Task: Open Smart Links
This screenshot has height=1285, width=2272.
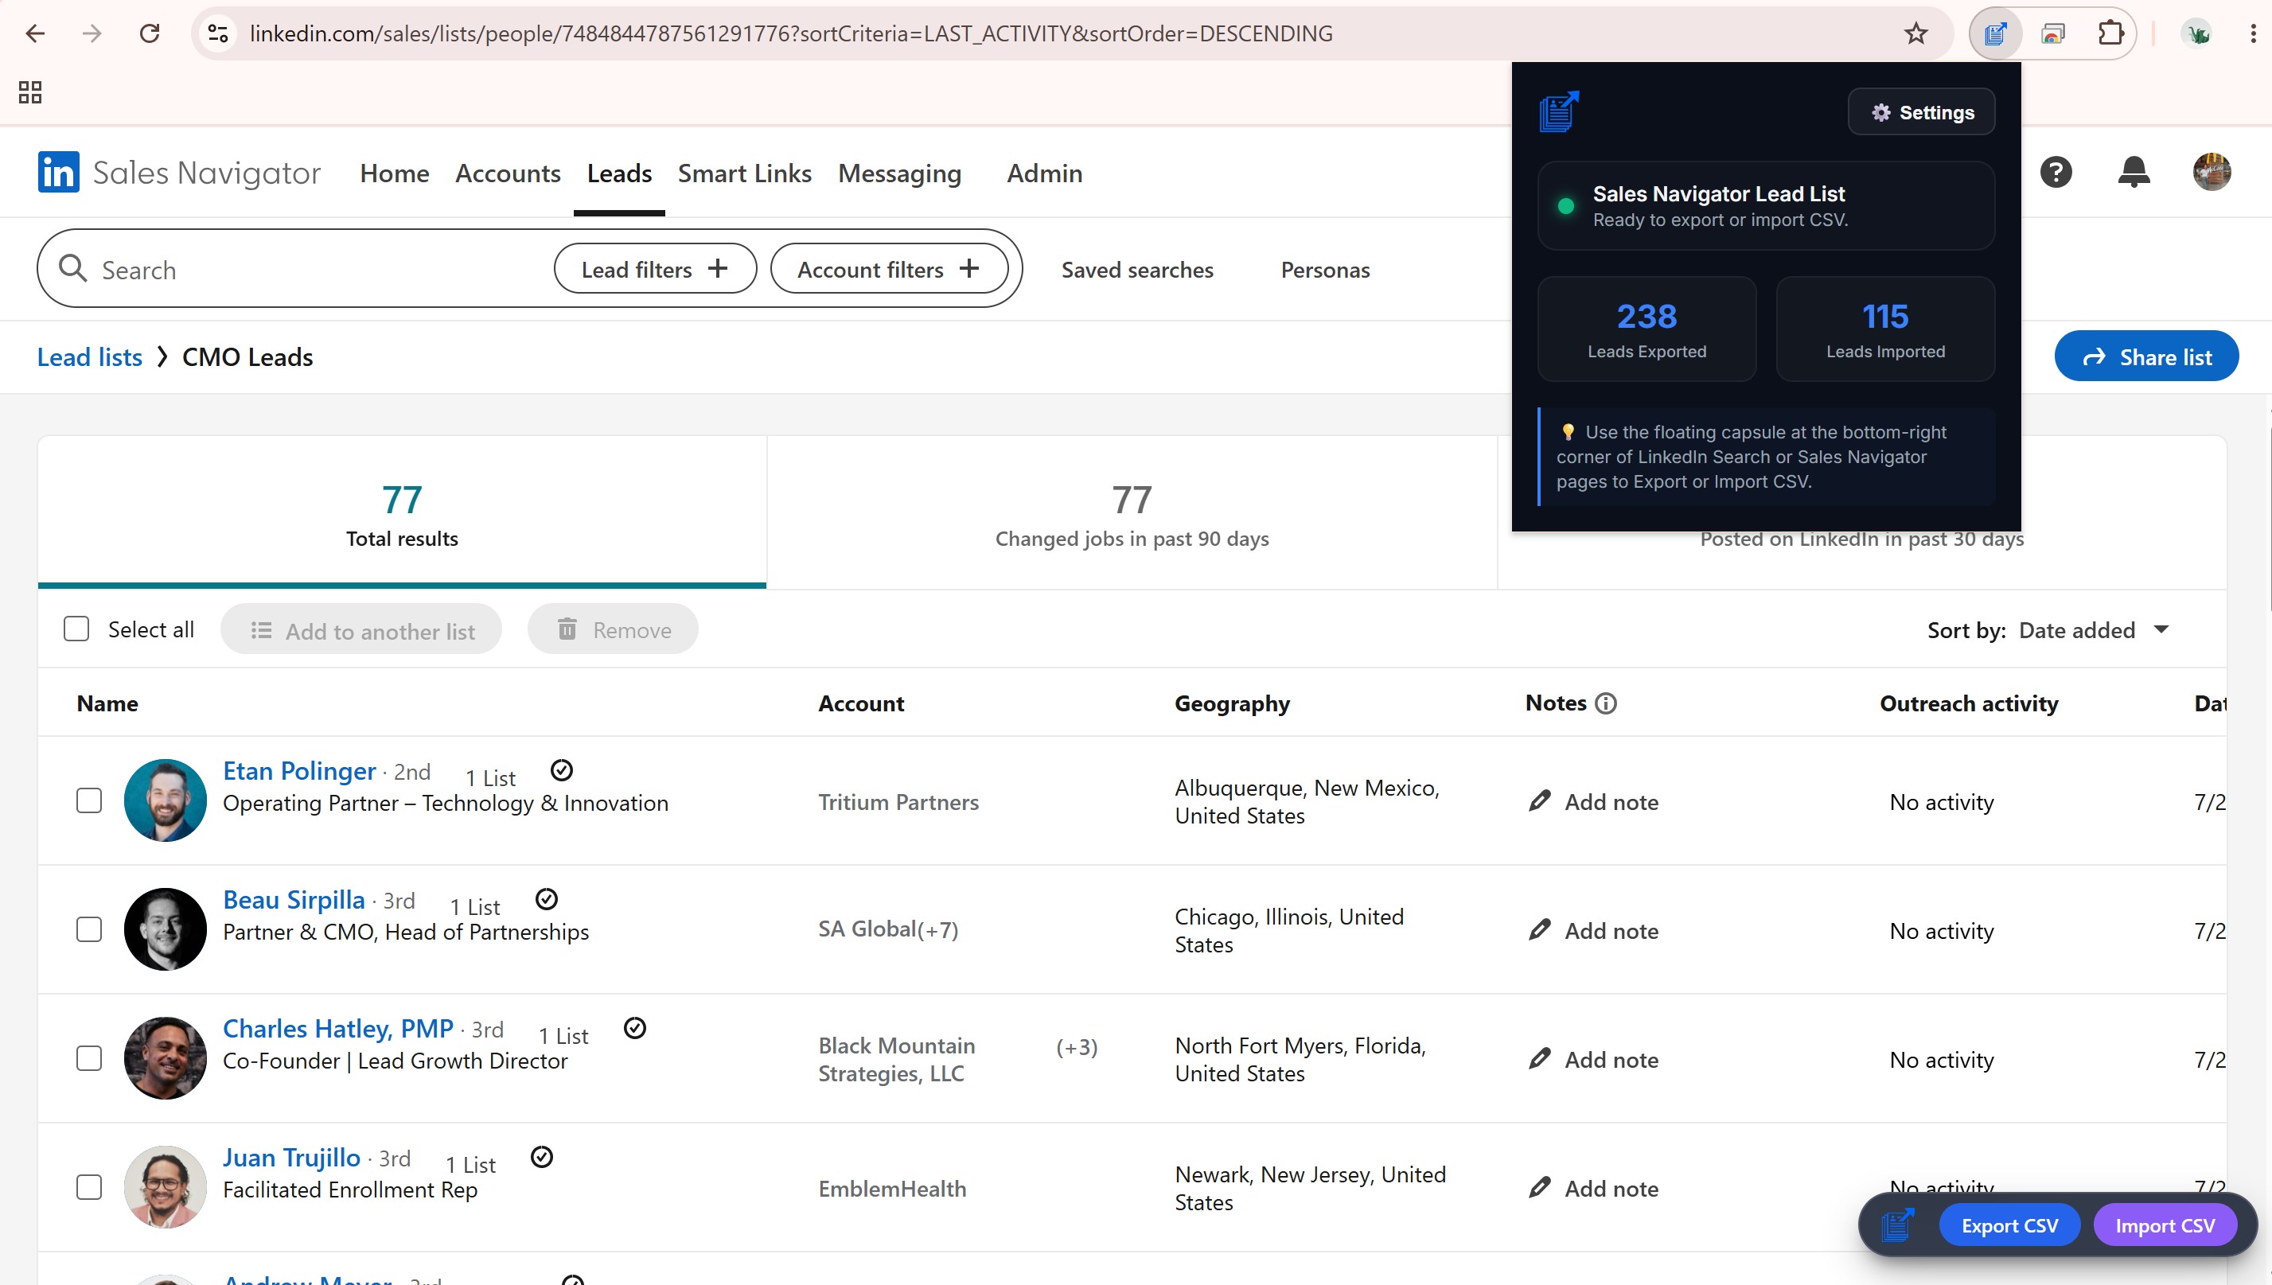Action: [x=745, y=173]
